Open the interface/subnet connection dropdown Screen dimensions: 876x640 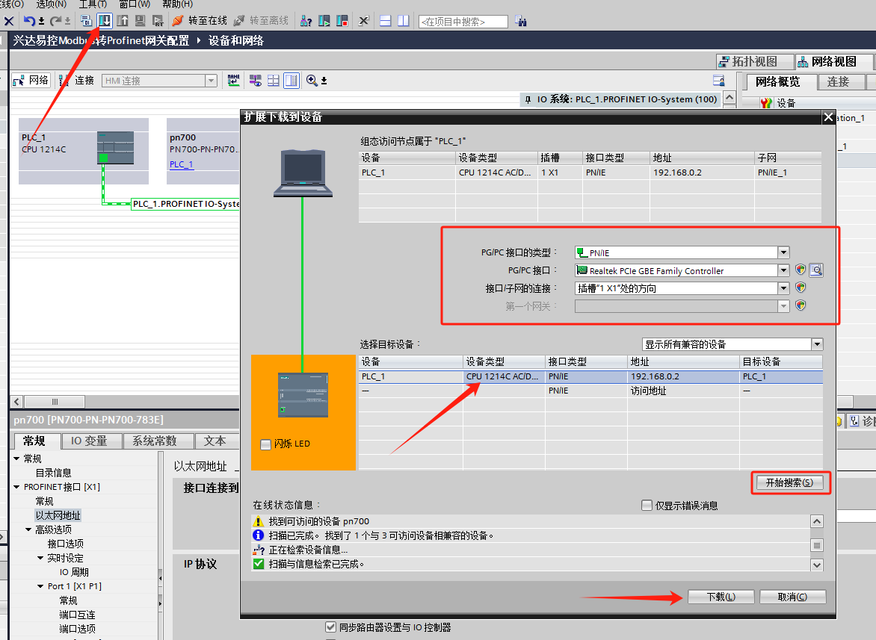coord(783,288)
